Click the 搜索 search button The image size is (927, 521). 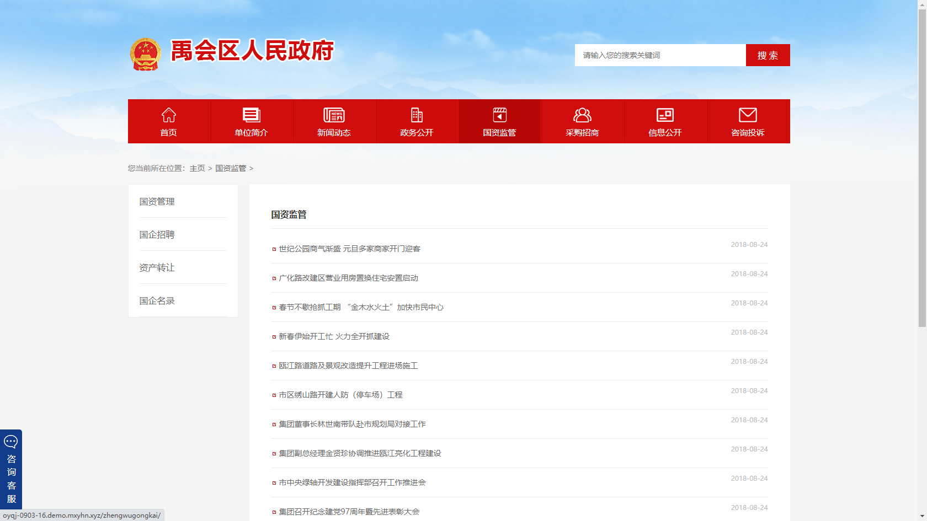[x=768, y=55]
